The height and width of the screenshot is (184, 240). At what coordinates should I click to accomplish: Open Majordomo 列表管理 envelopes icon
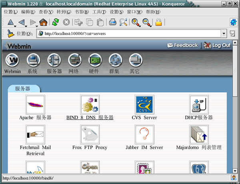point(199,134)
